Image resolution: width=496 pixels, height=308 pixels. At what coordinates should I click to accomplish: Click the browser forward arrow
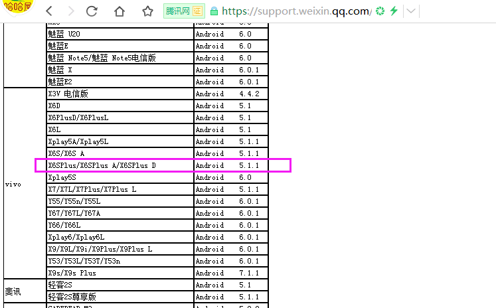click(x=71, y=11)
